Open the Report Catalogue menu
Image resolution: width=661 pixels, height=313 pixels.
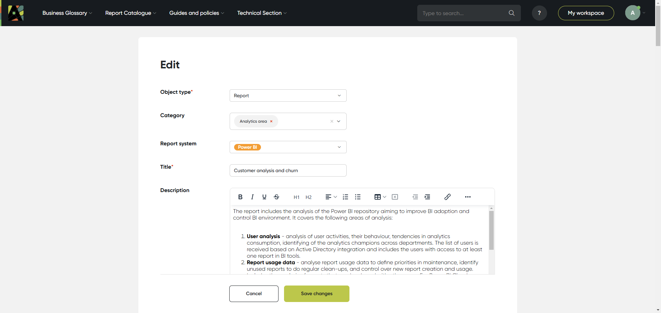(x=130, y=13)
